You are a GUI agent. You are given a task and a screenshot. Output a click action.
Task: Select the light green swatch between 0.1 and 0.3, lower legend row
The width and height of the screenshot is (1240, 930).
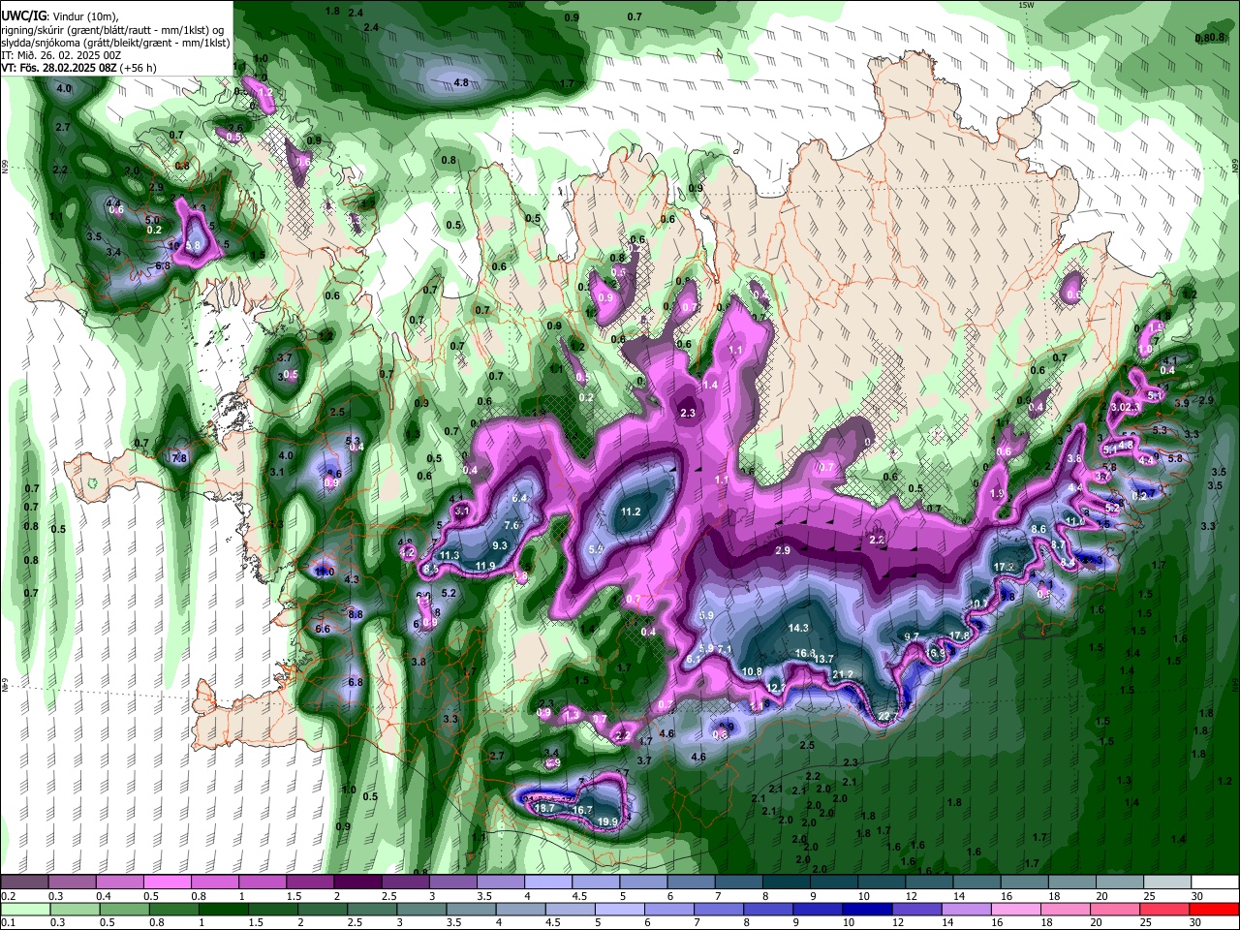click(25, 910)
